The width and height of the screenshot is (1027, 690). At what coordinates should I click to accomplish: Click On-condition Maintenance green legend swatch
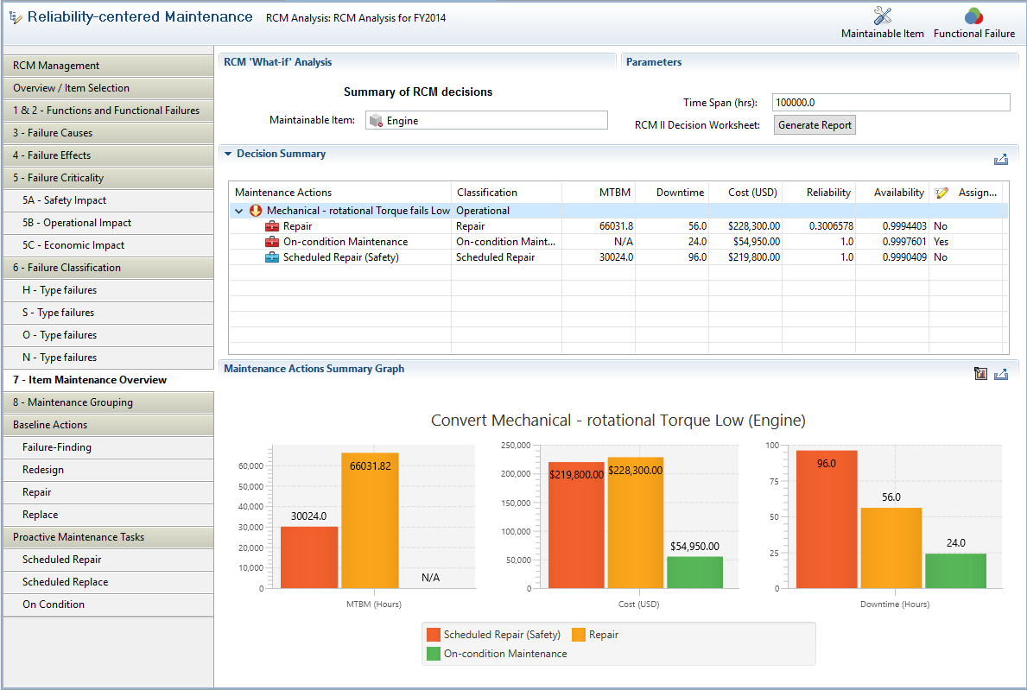(433, 654)
